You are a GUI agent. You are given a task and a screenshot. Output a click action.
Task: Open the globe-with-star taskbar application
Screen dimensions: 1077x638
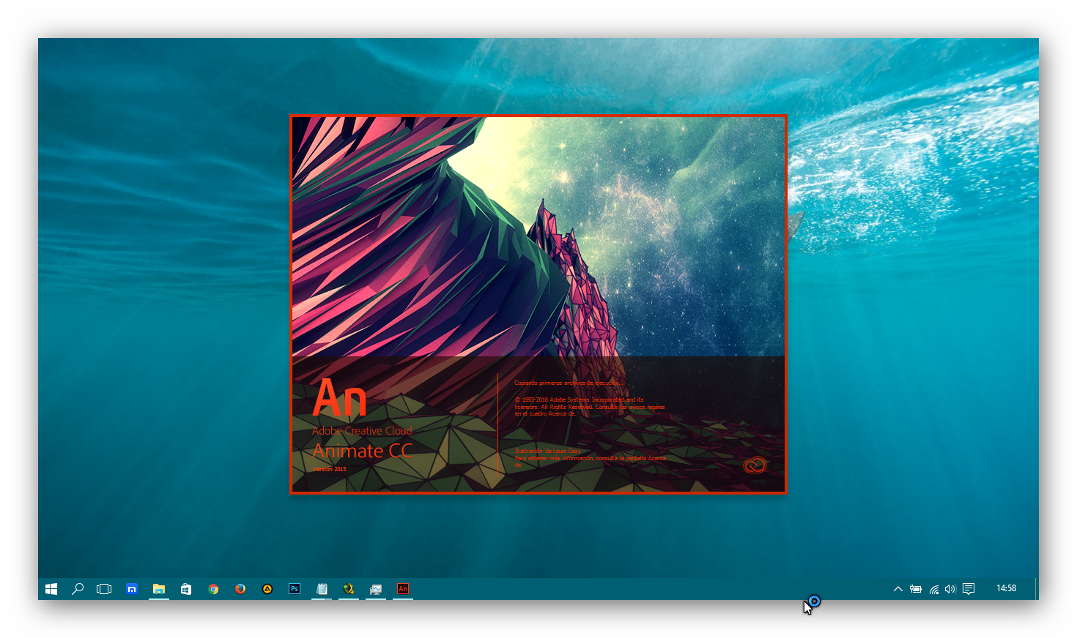(349, 589)
